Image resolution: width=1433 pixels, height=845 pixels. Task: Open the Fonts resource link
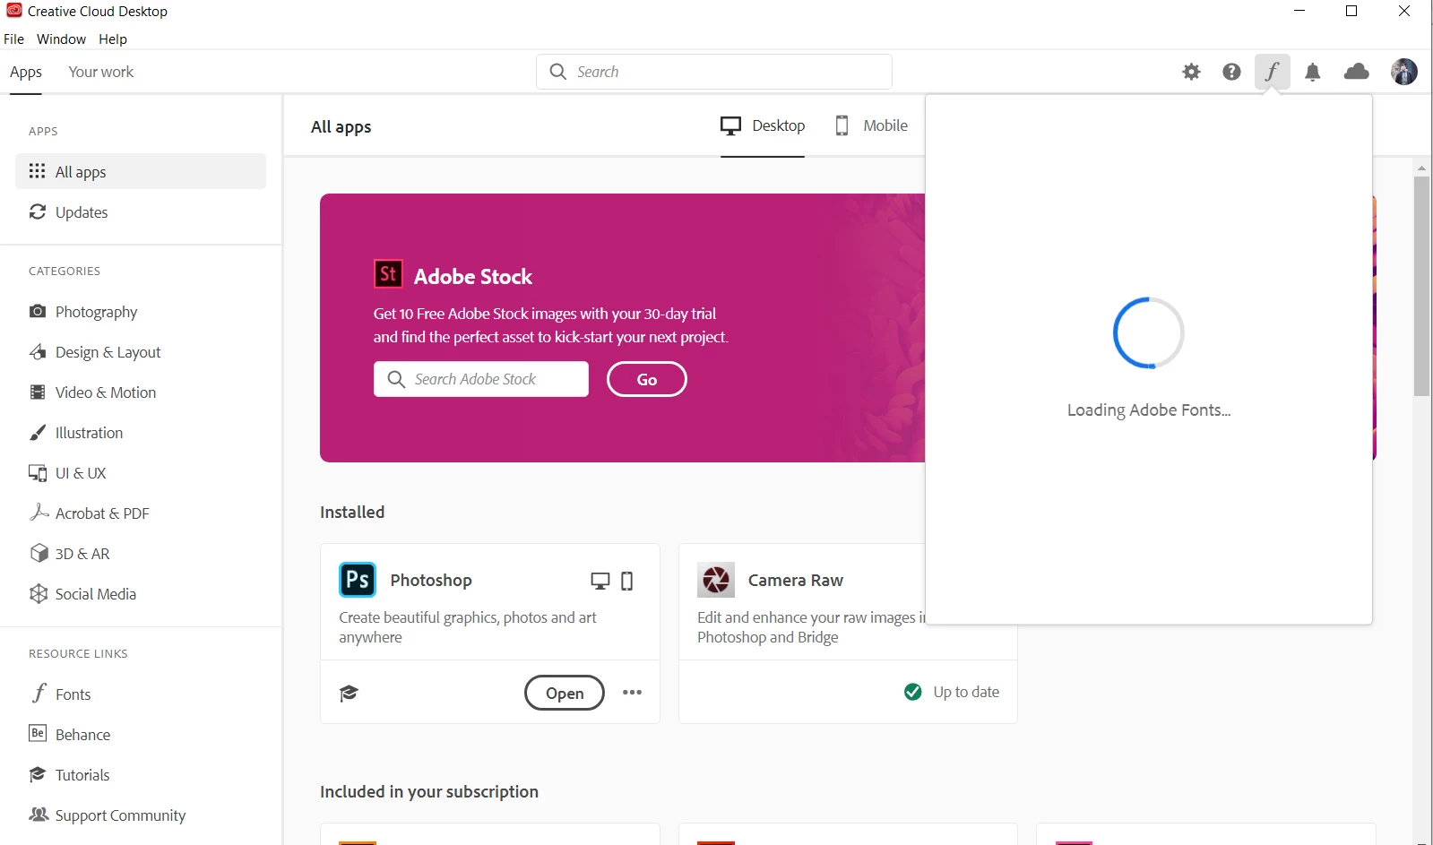(141, 694)
